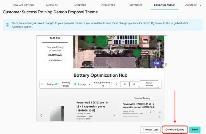Click the arrow icon button beside Backup Calculator
The height and width of the screenshot is (134, 206).
[x=134, y=84]
